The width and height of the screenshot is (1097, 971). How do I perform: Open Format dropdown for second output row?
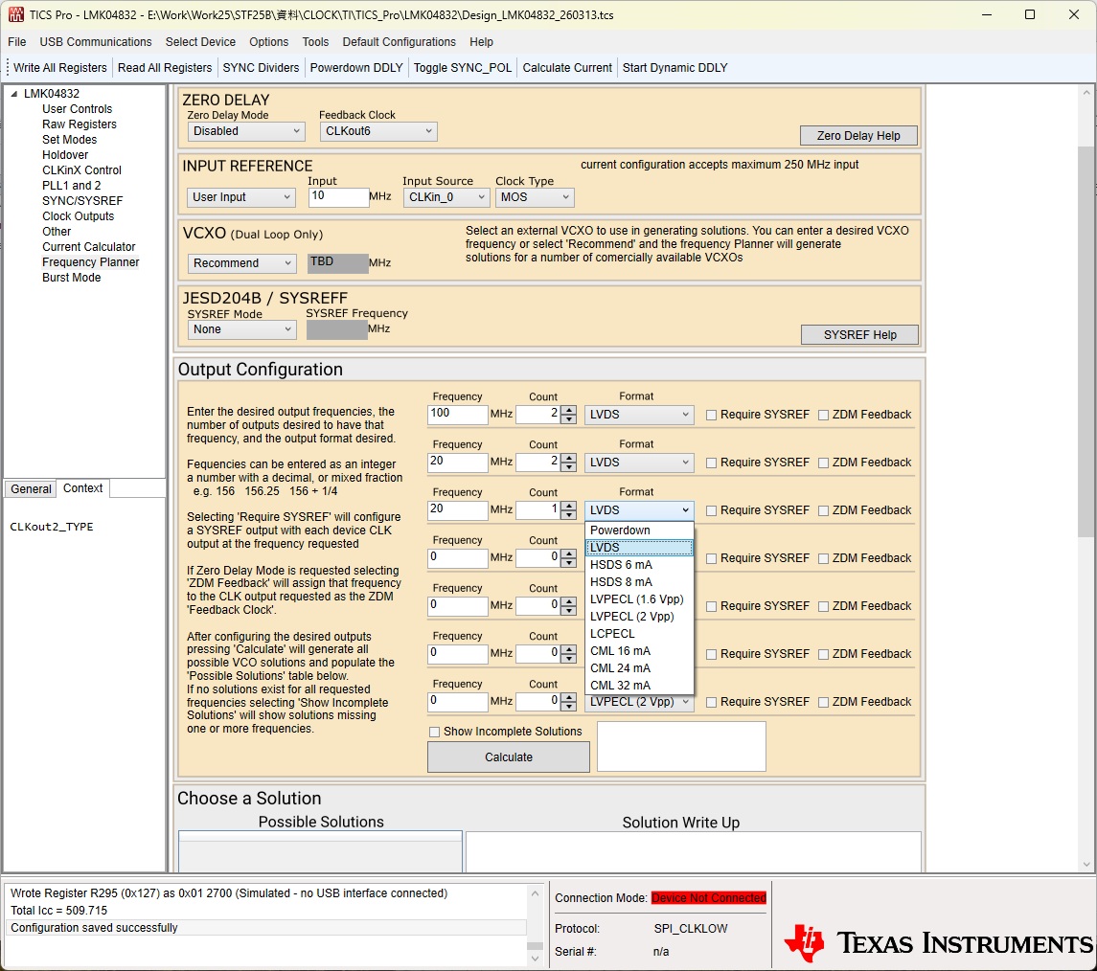click(x=639, y=463)
